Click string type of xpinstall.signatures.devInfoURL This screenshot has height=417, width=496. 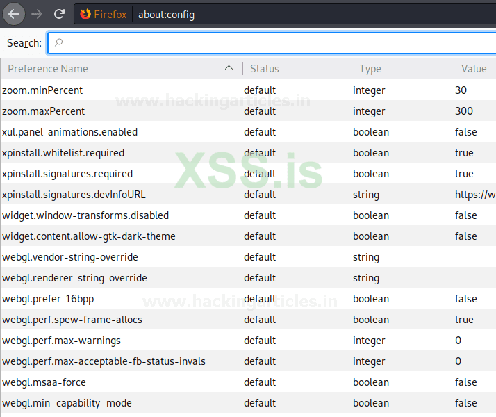point(366,195)
